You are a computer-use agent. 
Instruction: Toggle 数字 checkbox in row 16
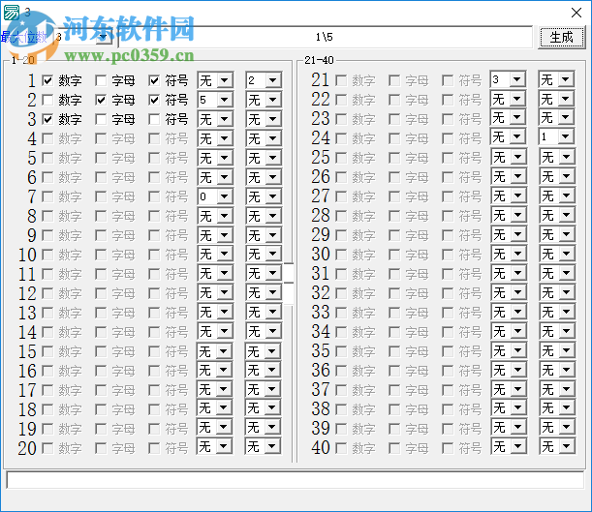tap(47, 371)
